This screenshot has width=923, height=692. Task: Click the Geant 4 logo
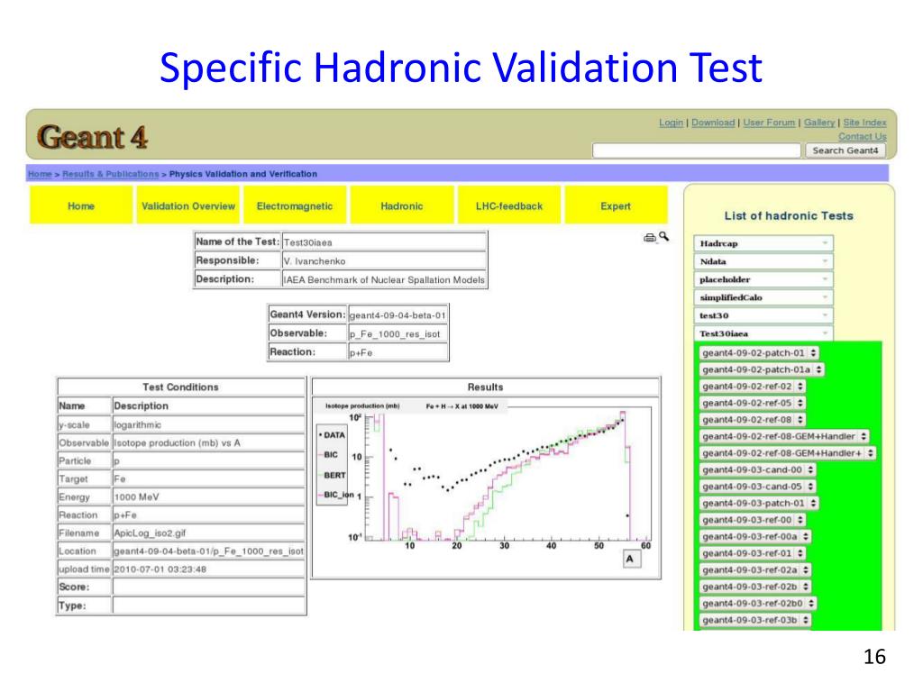click(x=93, y=137)
